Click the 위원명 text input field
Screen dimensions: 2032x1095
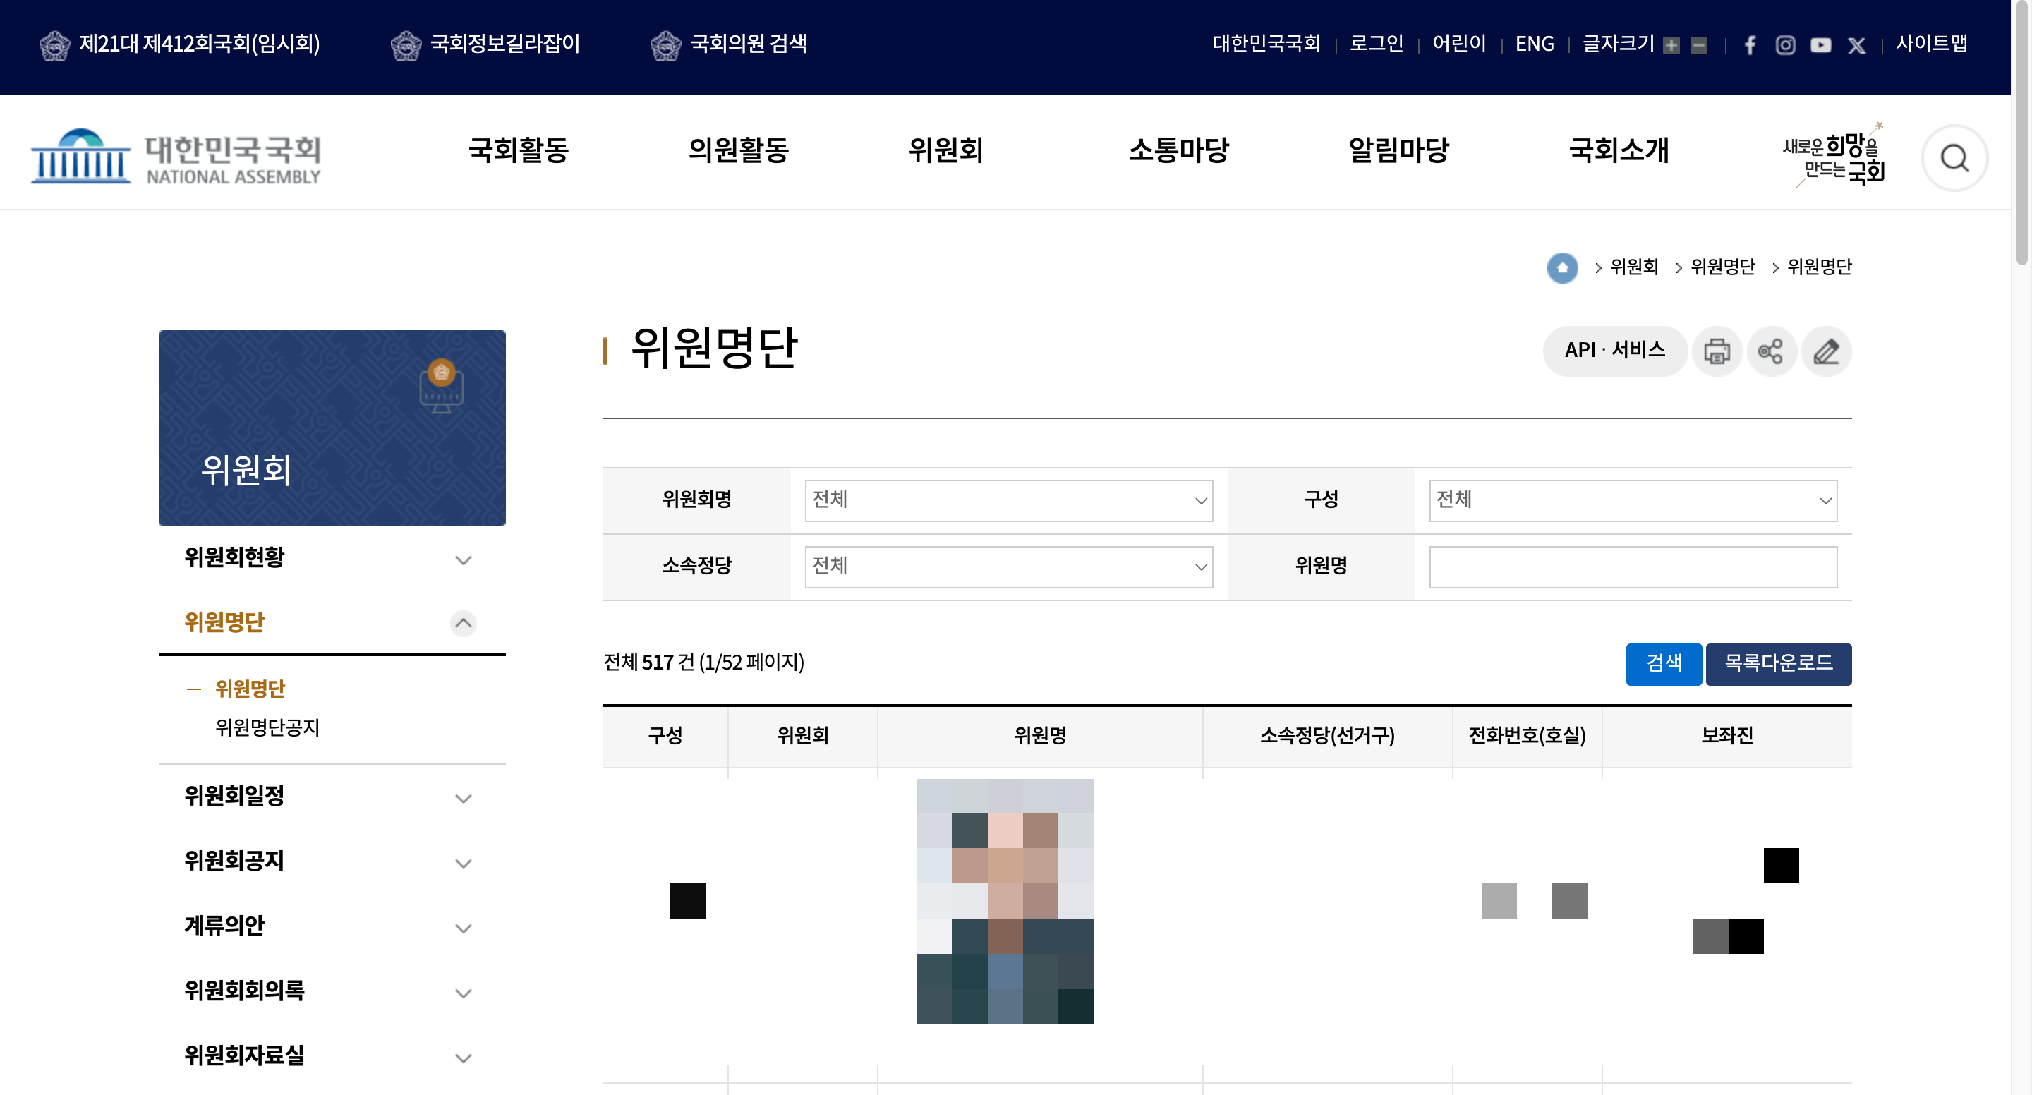[1632, 567]
